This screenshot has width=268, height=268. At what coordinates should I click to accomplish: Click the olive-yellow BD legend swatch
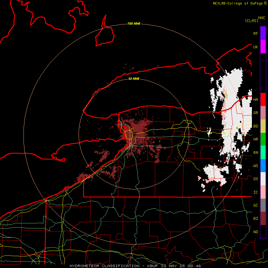click(263, 126)
